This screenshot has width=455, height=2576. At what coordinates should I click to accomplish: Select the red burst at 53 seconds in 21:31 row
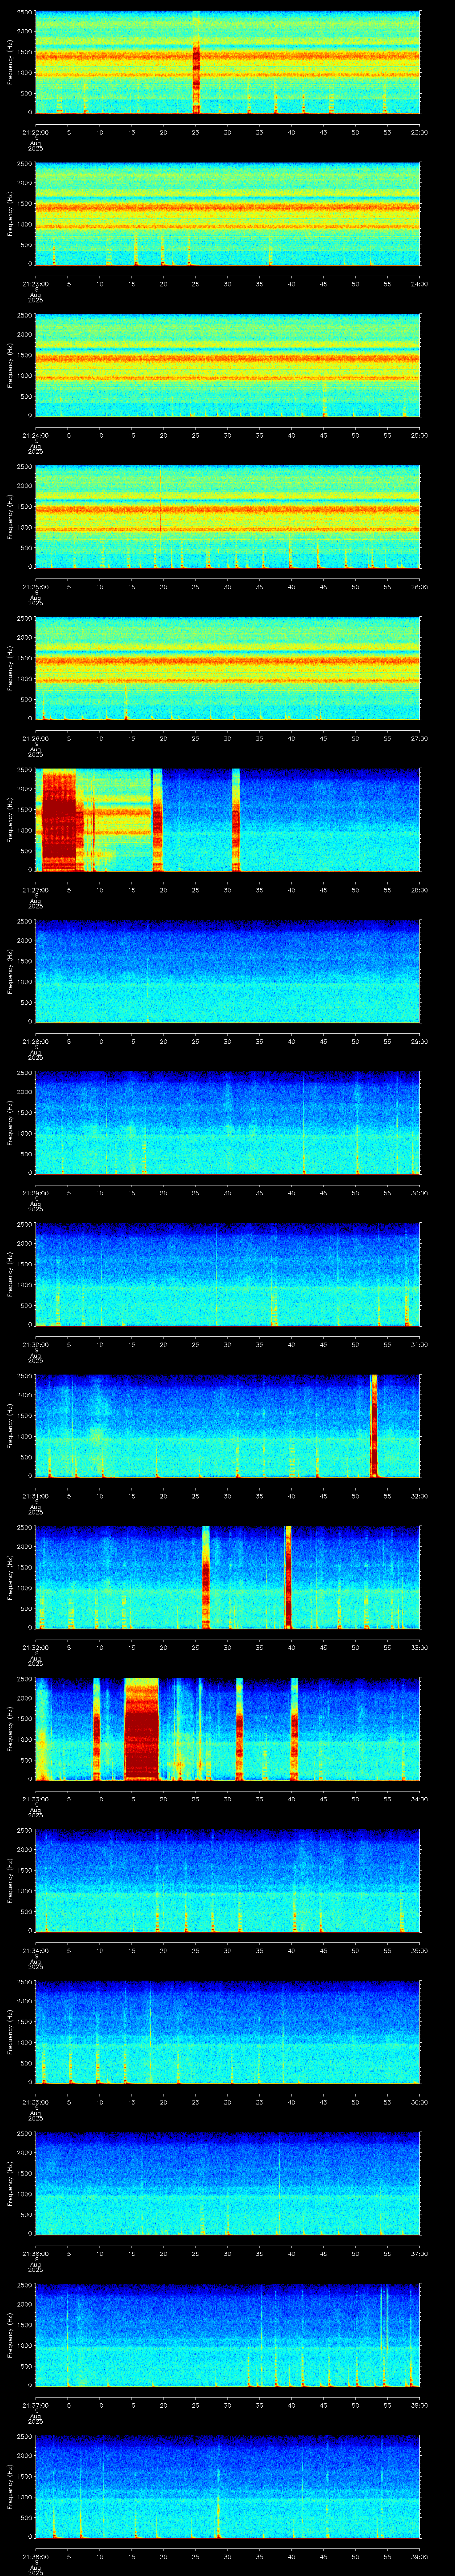(x=374, y=1425)
